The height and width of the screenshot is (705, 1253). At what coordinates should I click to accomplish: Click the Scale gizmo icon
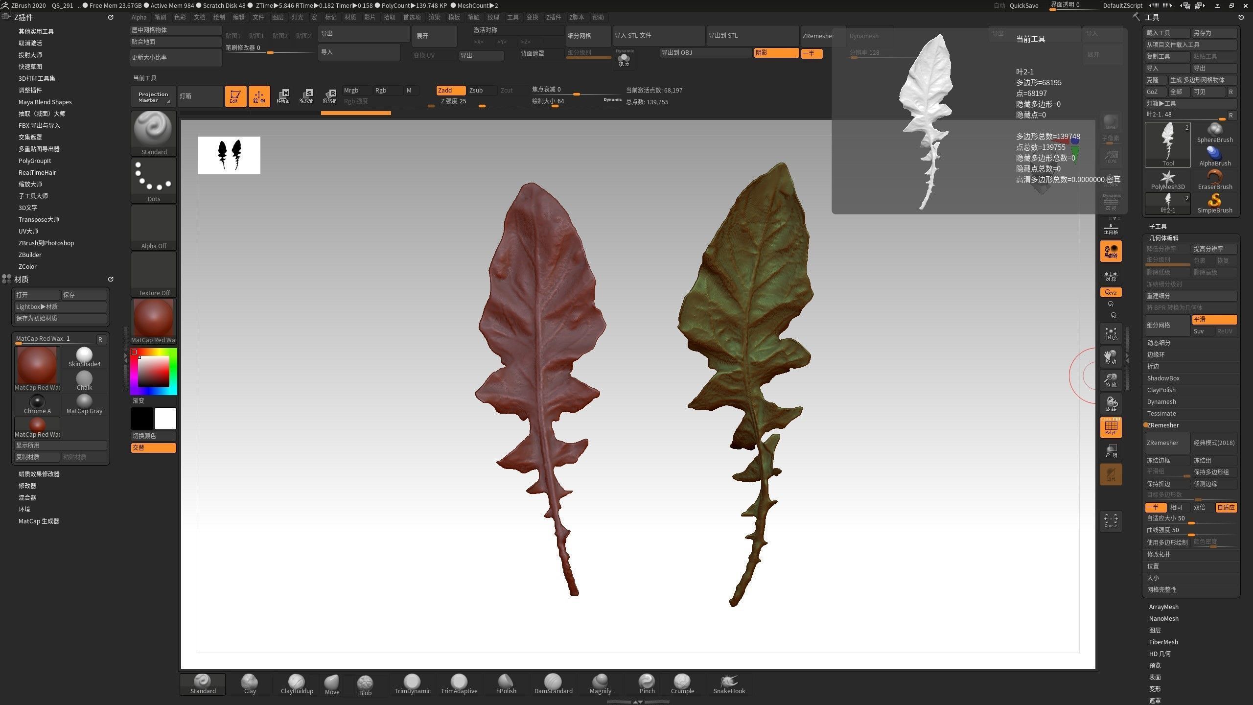click(x=306, y=96)
